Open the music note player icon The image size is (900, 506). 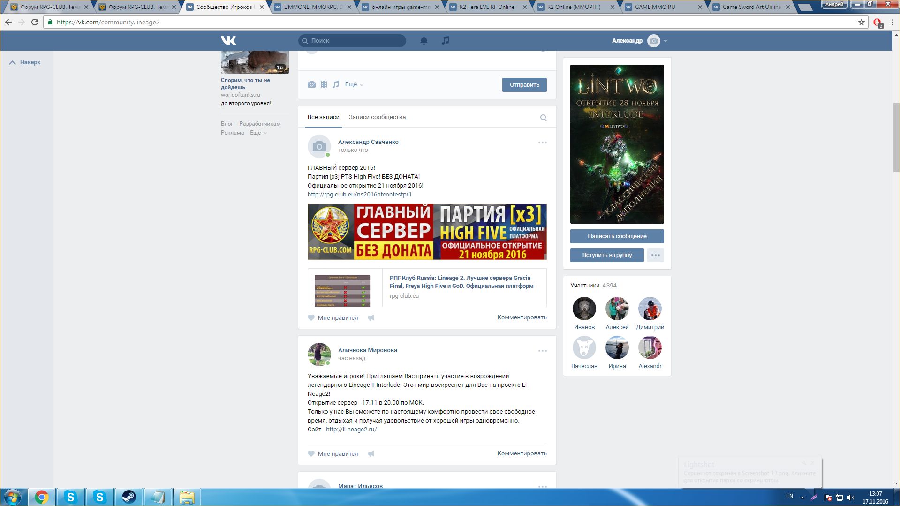pyautogui.click(x=446, y=40)
